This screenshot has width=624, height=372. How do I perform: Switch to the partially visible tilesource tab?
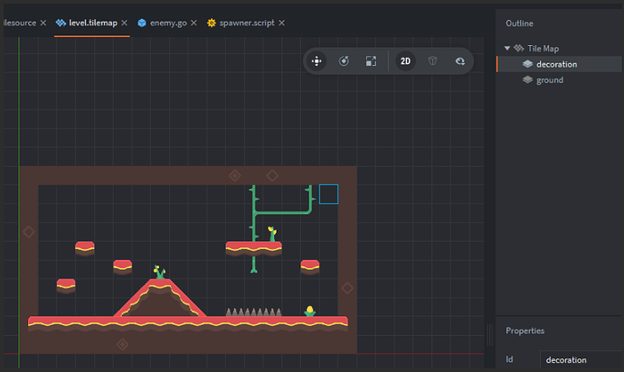tap(20, 23)
